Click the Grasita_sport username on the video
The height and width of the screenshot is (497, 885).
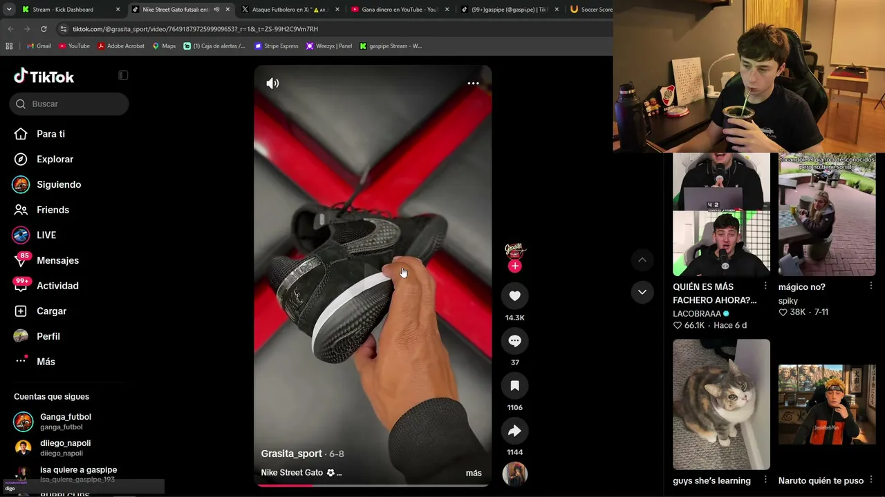[x=292, y=454]
